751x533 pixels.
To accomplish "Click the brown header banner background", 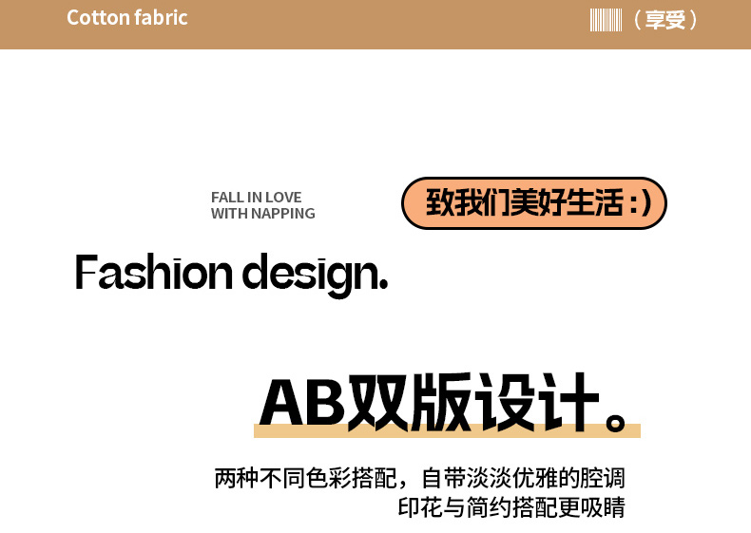I will (375, 25).
